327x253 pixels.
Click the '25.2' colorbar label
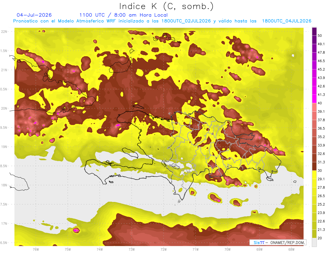coord(321,204)
